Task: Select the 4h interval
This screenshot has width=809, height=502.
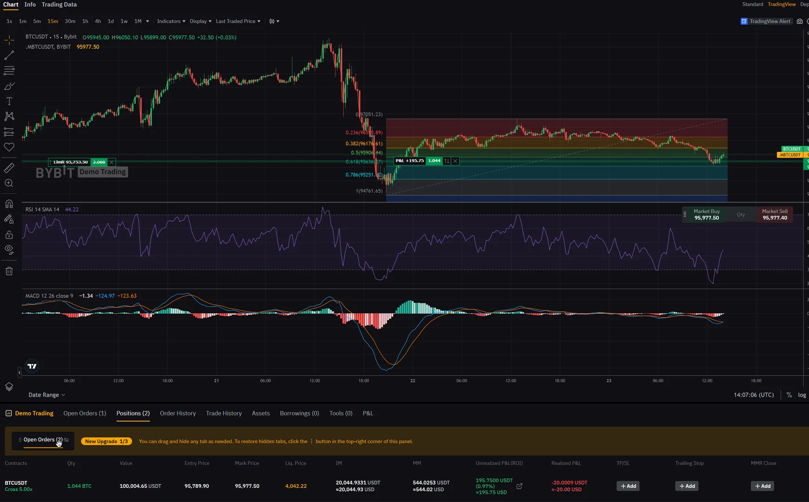Action: point(98,21)
